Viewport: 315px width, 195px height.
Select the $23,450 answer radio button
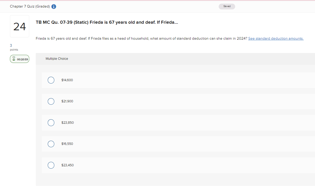[x=51, y=165]
